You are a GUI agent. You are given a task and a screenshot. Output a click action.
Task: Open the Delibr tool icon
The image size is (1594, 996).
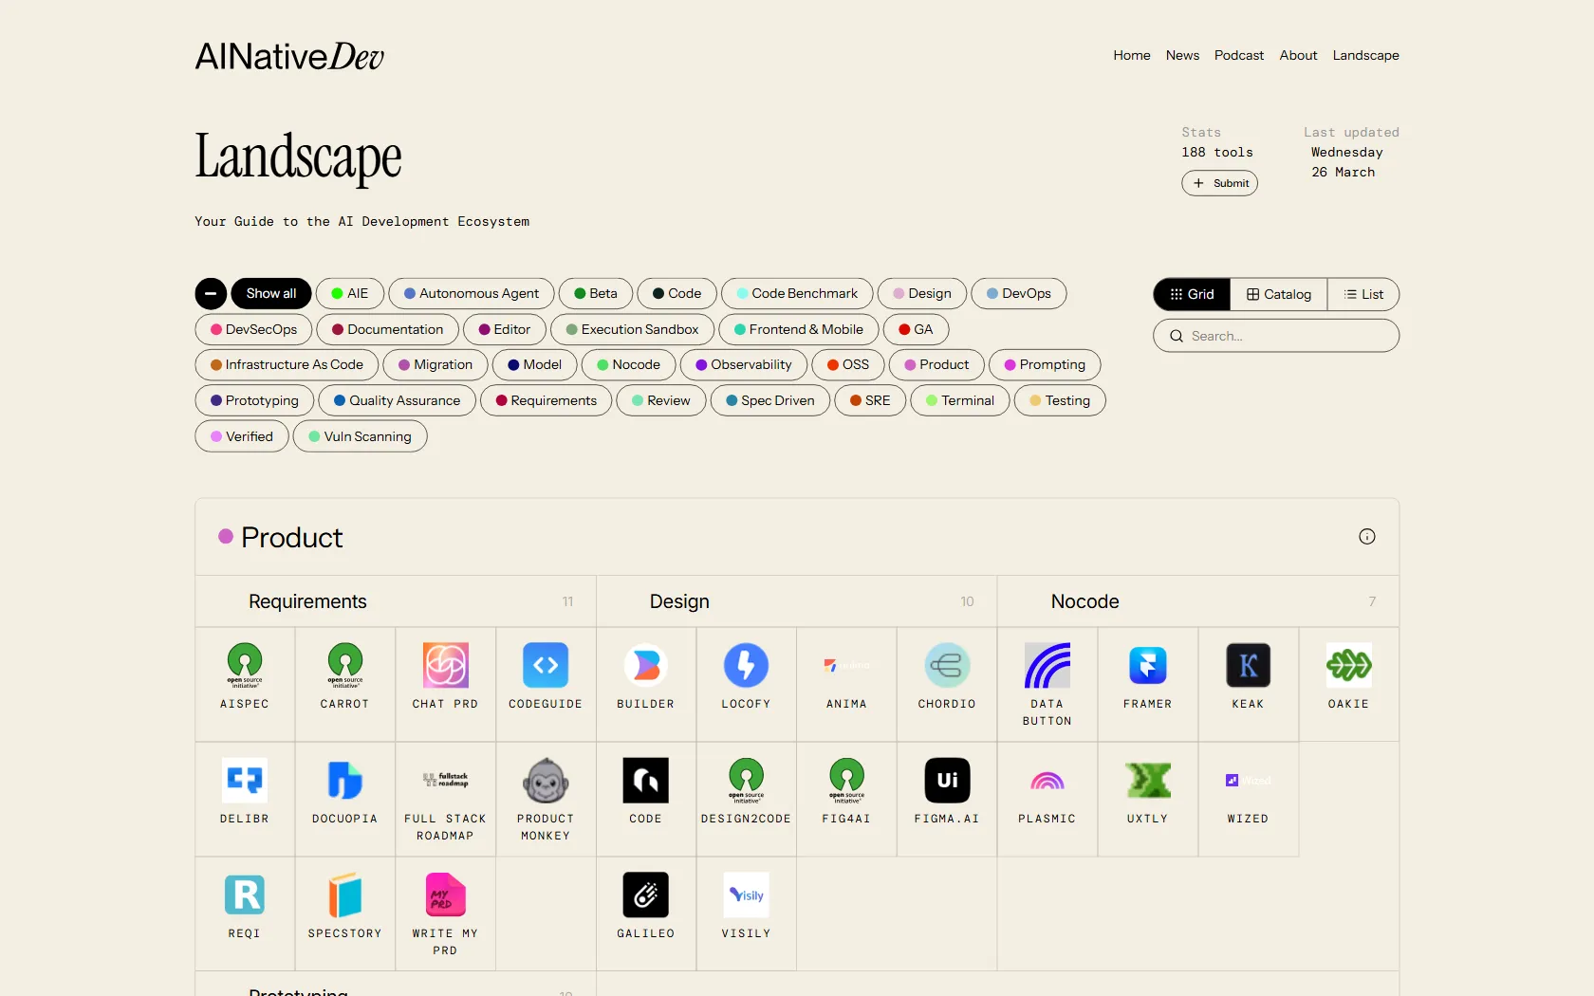tap(245, 780)
